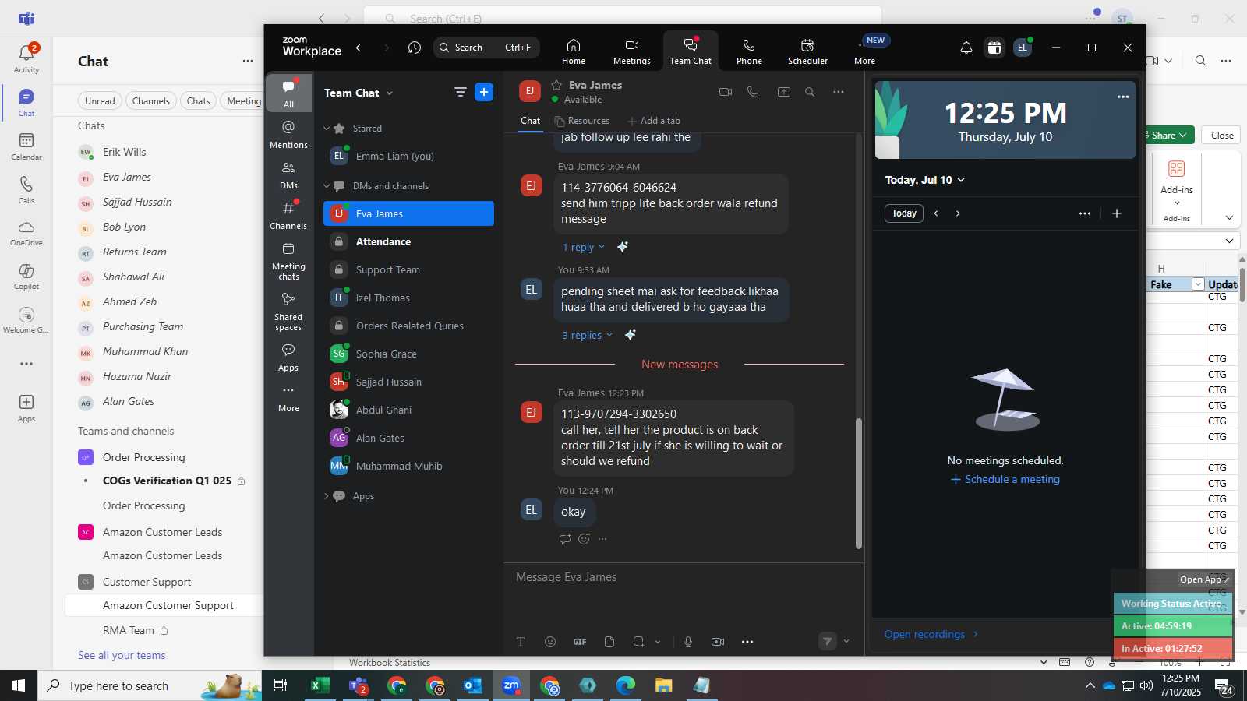Expand the Apps section in chat list
The height and width of the screenshot is (701, 1247).
coord(327,496)
